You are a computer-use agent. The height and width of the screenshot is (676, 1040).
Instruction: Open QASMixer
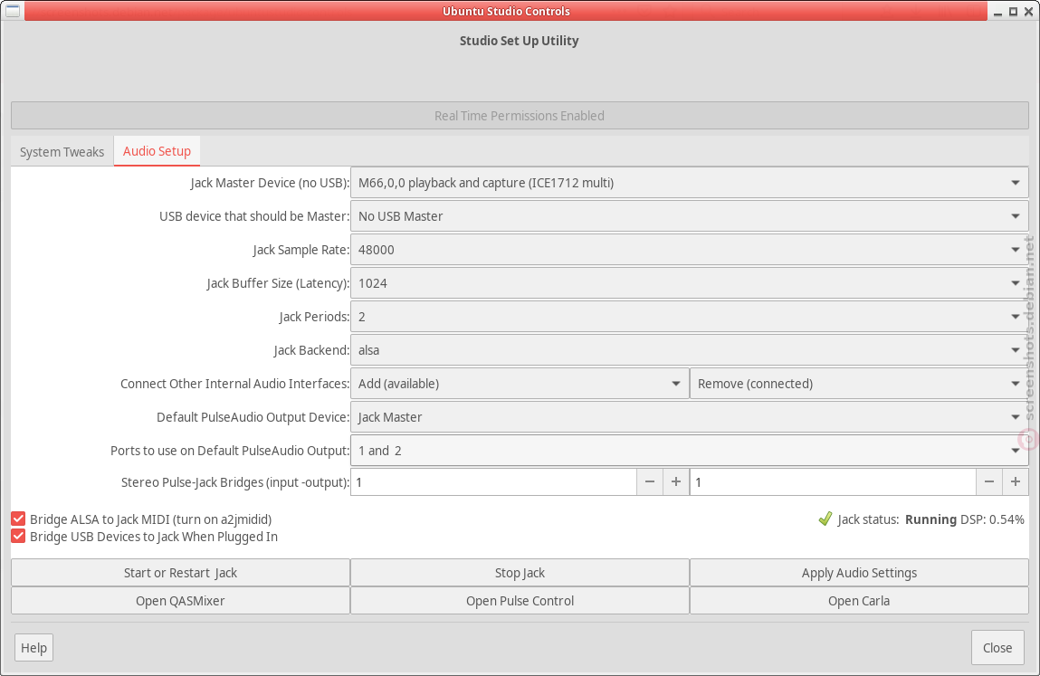pos(180,600)
